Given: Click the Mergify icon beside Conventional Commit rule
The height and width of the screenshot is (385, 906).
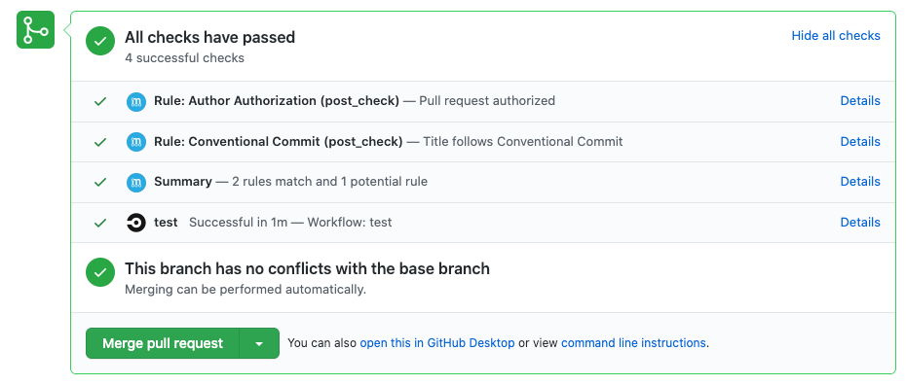Looking at the screenshot, I should 135,142.
